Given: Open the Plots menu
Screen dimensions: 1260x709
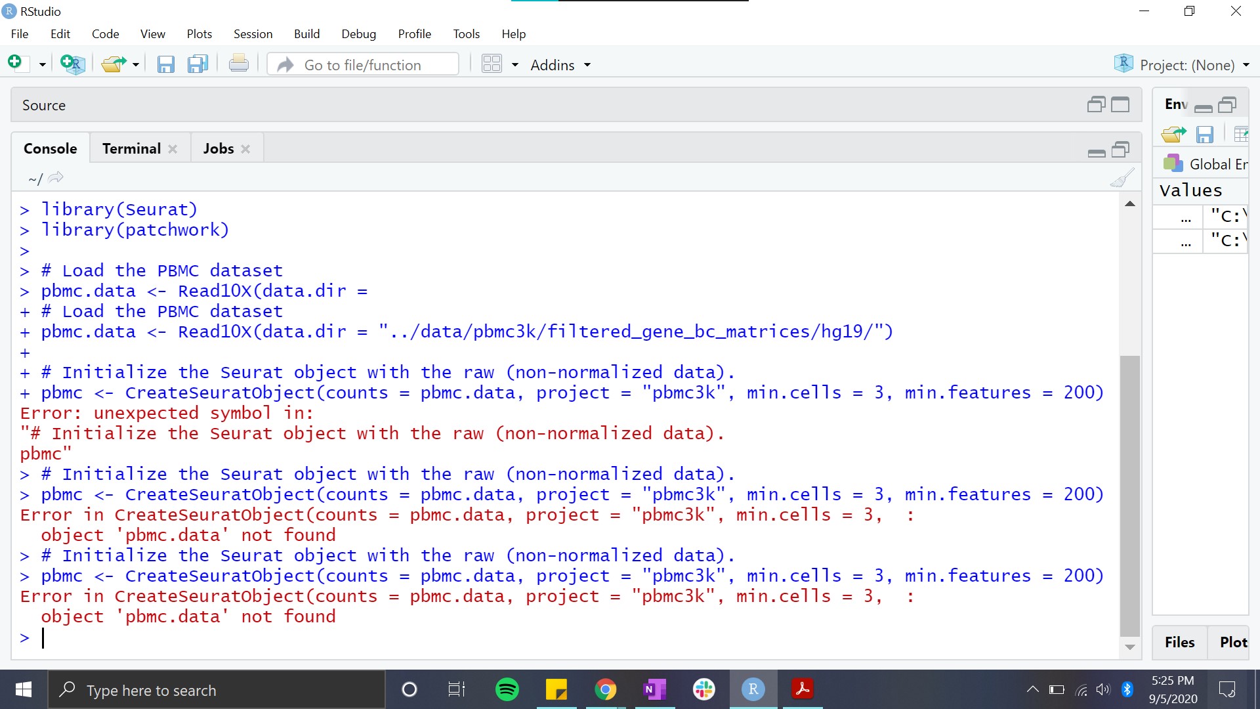Looking at the screenshot, I should (x=199, y=33).
